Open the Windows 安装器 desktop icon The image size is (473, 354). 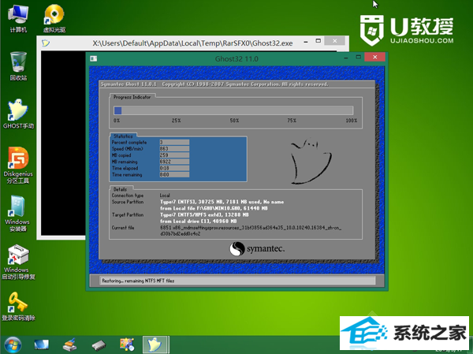pos(17,213)
